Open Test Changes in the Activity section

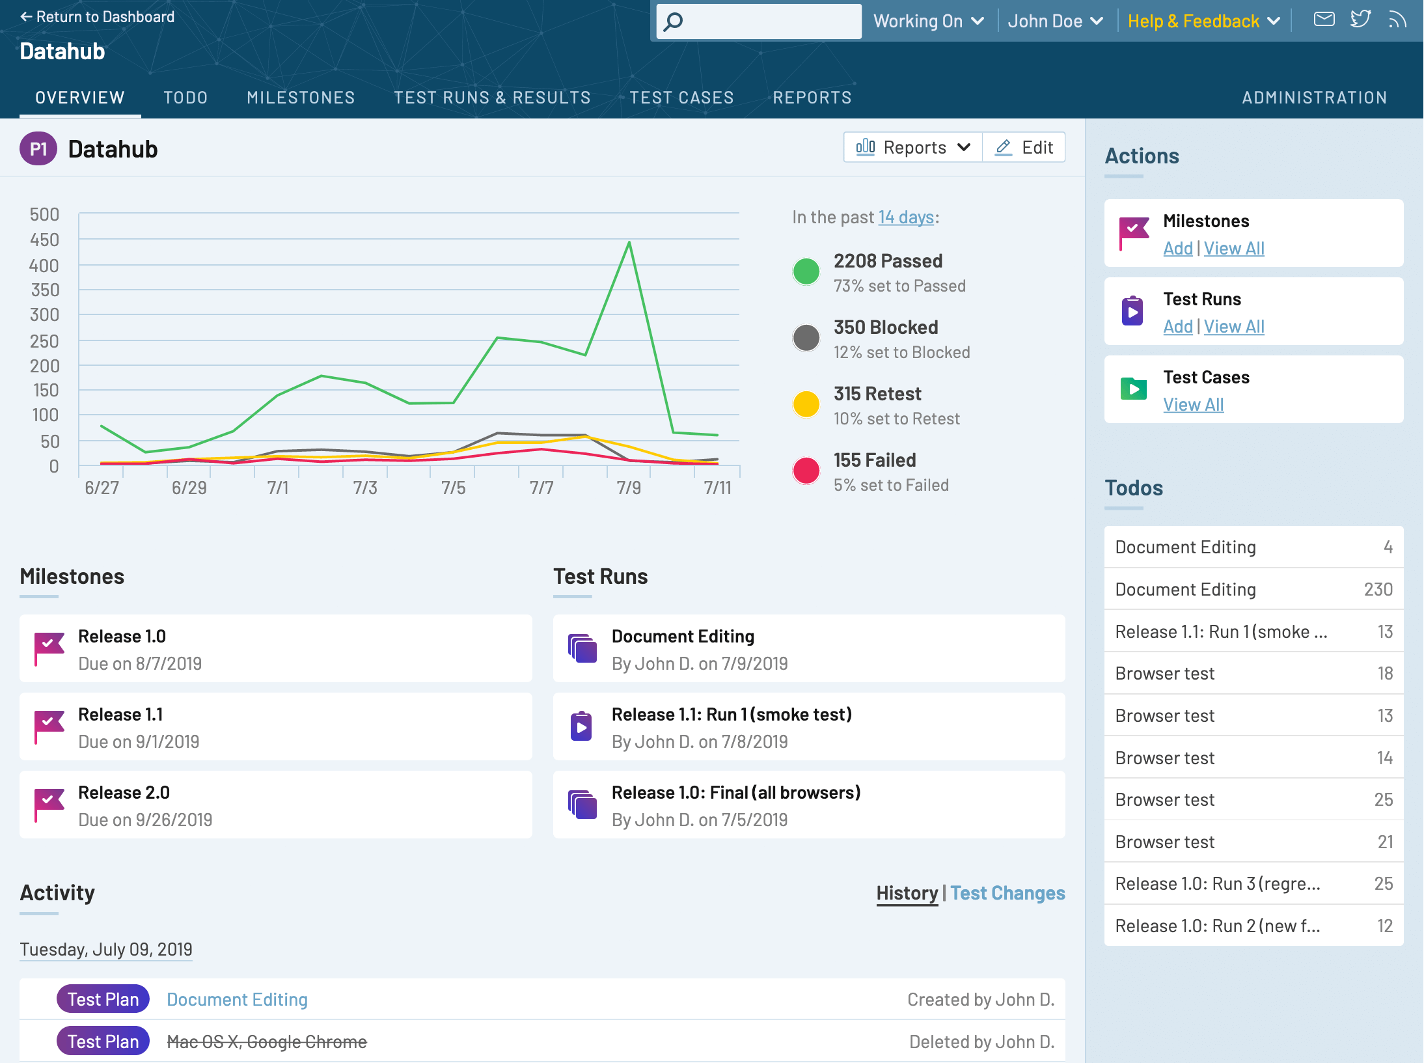coord(1007,893)
